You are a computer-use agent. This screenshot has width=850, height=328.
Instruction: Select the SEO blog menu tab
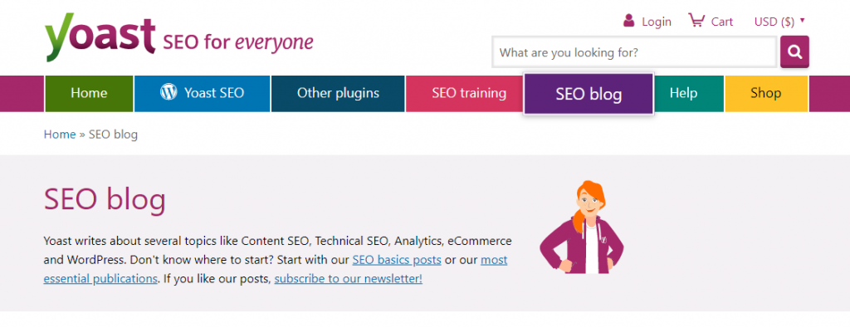[589, 94]
